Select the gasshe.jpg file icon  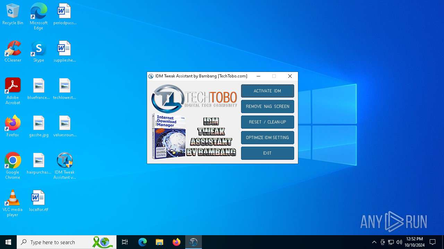pos(39,127)
